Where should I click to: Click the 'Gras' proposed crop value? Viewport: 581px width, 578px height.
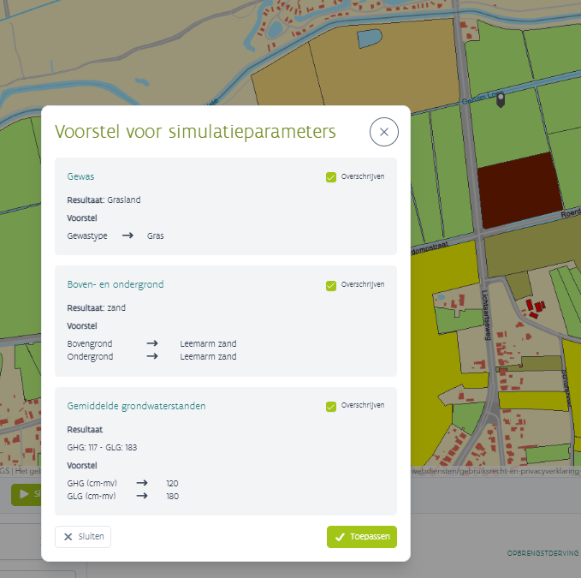tap(155, 236)
